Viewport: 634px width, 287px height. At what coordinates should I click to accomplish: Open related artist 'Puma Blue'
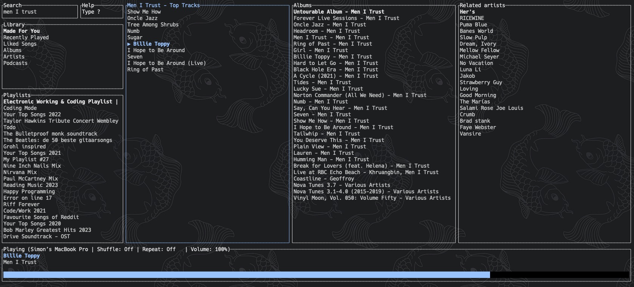click(x=473, y=25)
